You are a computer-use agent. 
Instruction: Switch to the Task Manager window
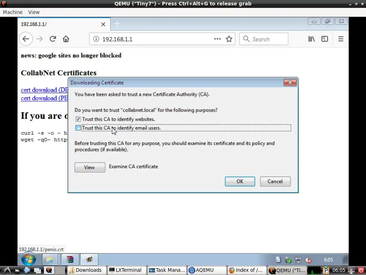pyautogui.click(x=167, y=270)
